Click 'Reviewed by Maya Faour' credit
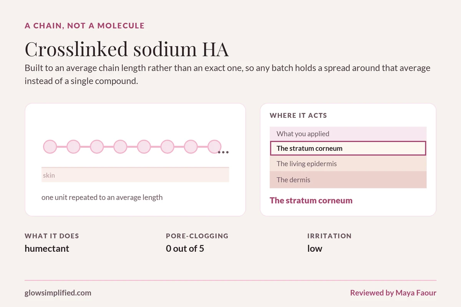 [393, 293]
